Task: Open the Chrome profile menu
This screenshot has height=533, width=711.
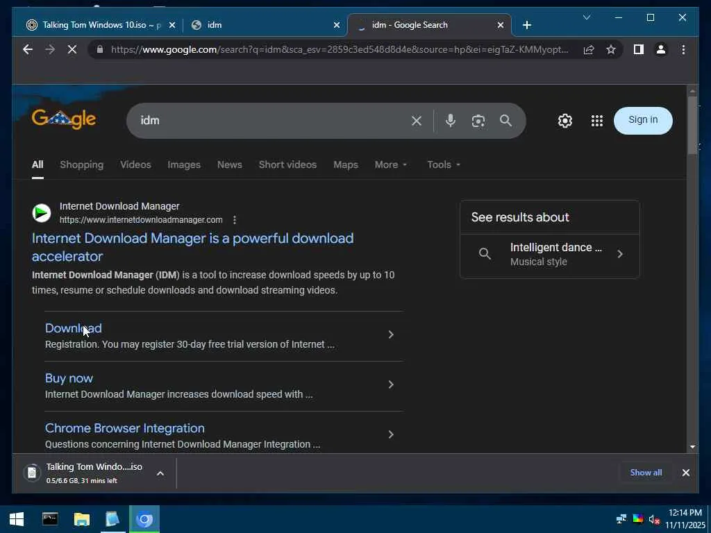Action: coord(661,49)
